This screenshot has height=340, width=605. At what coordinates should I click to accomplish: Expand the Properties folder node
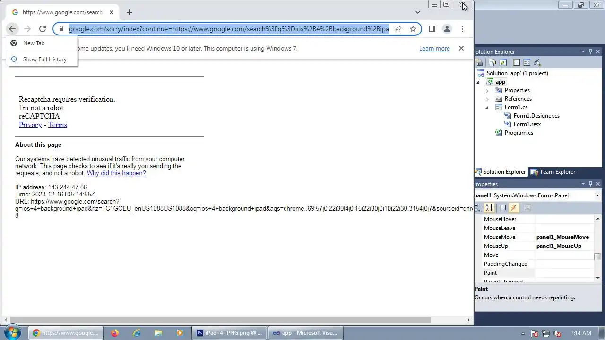[487, 91]
